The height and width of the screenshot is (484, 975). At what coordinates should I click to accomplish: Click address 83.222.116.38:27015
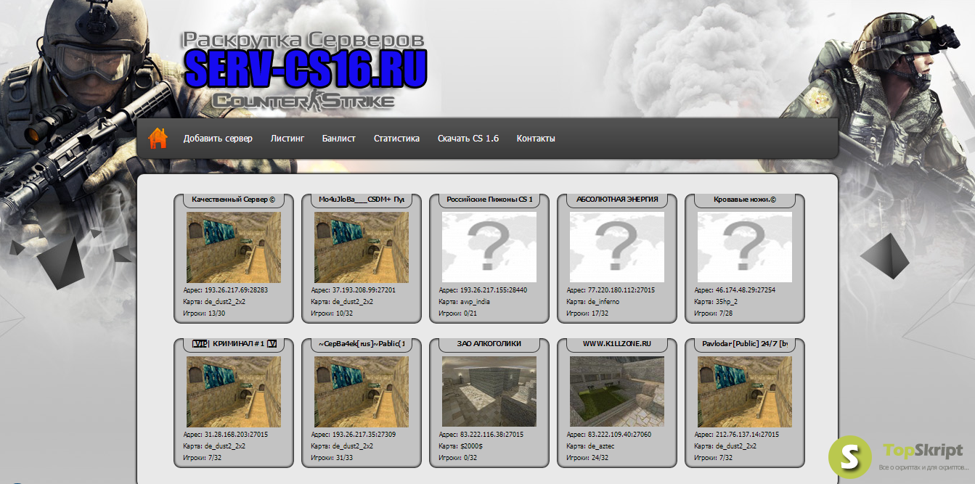tap(492, 435)
